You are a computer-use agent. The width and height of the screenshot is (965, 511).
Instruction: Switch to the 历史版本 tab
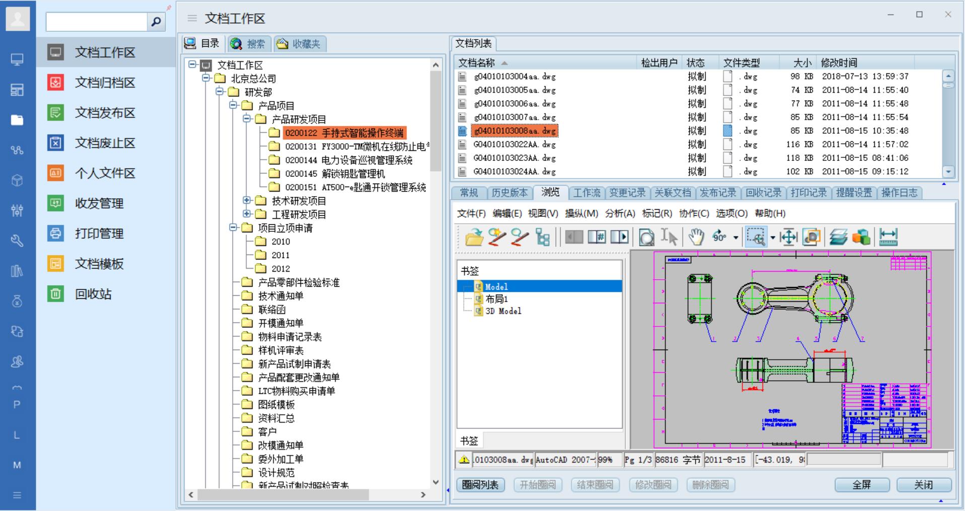point(509,193)
